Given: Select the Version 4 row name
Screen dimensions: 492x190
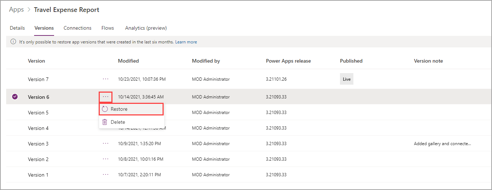Looking at the screenshot, I should (x=38, y=128).
